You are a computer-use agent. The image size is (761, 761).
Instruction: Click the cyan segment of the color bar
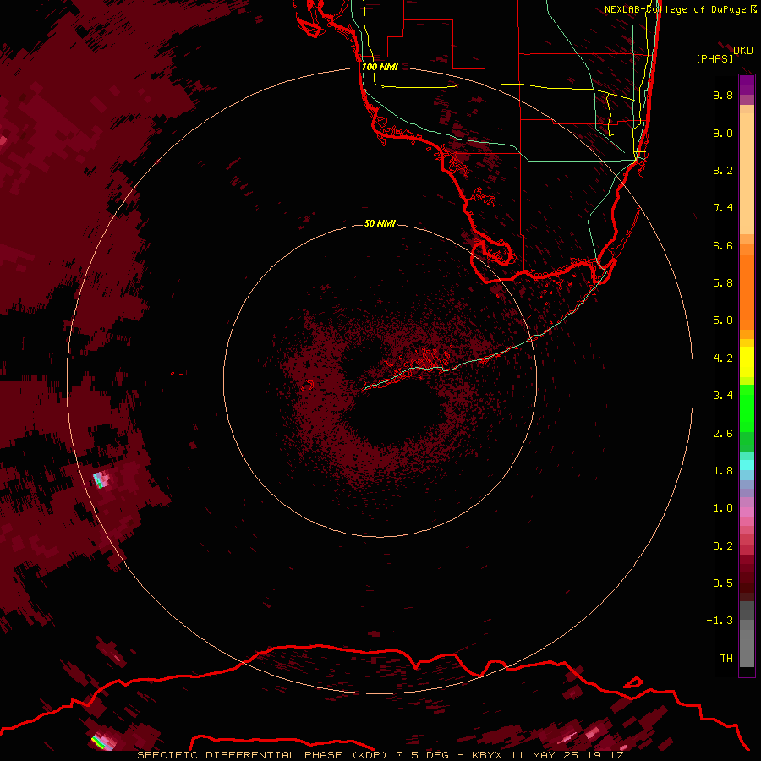tap(747, 465)
